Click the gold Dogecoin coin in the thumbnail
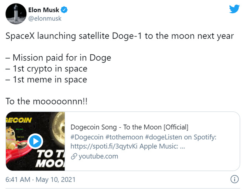243x191 pixels. pos(58,129)
